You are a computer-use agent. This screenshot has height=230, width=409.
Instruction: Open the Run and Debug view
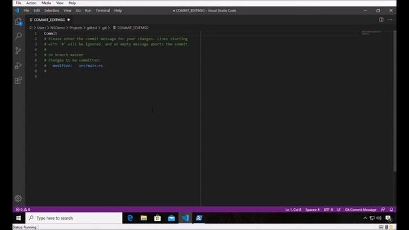click(x=19, y=65)
